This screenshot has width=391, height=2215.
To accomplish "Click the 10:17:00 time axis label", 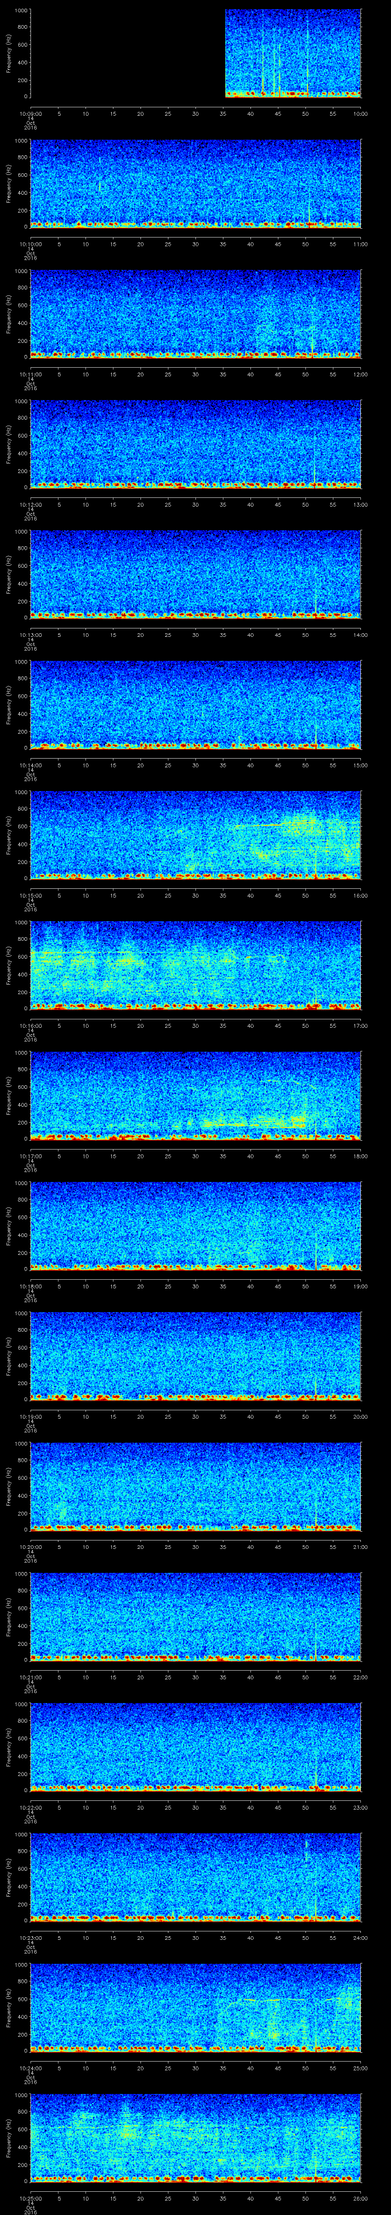I will coord(30,1155).
